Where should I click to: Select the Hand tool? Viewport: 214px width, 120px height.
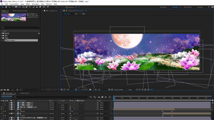6,7
